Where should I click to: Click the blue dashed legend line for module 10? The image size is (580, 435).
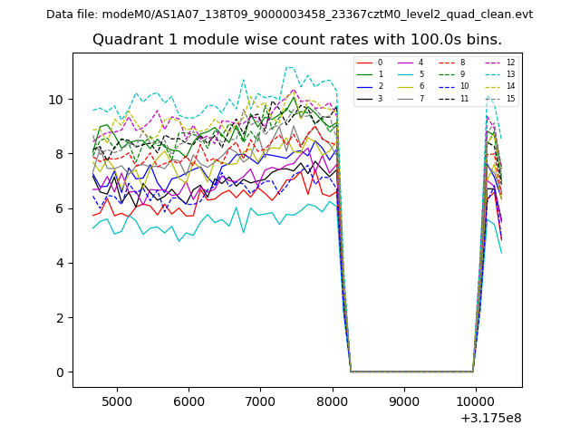coord(447,86)
